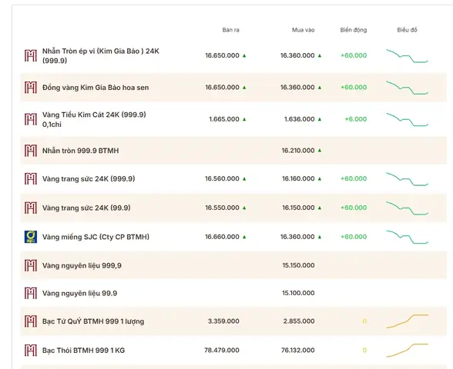Click the BTMH logo beside Nhẫn Tròn ép vỉ
The height and width of the screenshot is (369, 453).
coord(31,55)
